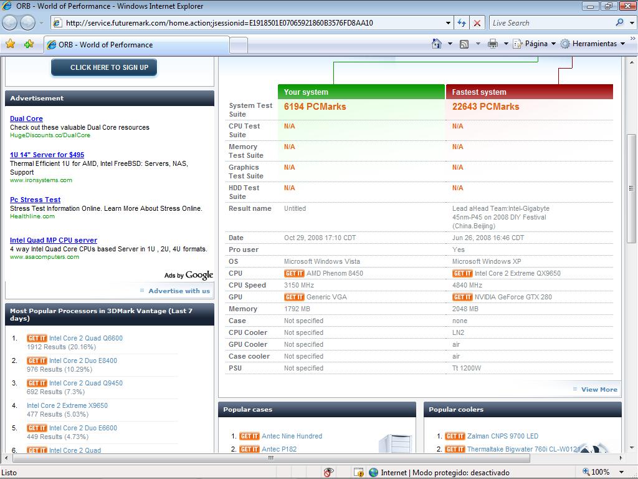This screenshot has height=479, width=638.
Task: Expand the Home button dropdown arrow
Action: [x=450, y=44]
